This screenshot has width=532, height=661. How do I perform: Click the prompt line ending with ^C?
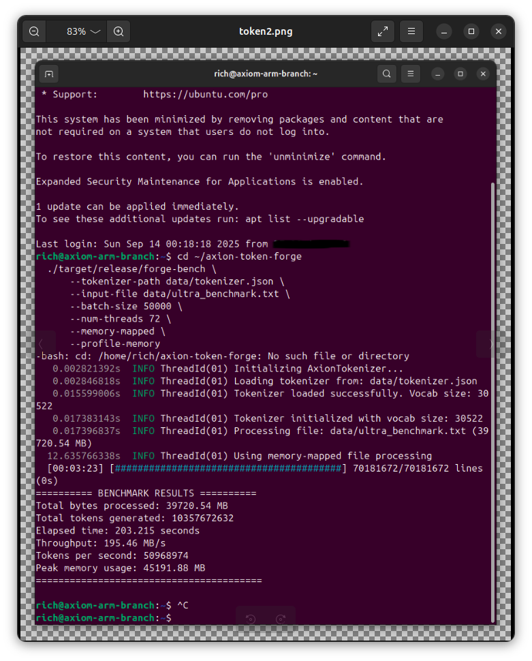(x=112, y=605)
